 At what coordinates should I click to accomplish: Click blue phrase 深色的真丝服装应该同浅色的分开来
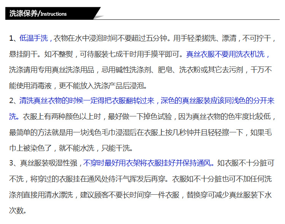tap(217, 101)
